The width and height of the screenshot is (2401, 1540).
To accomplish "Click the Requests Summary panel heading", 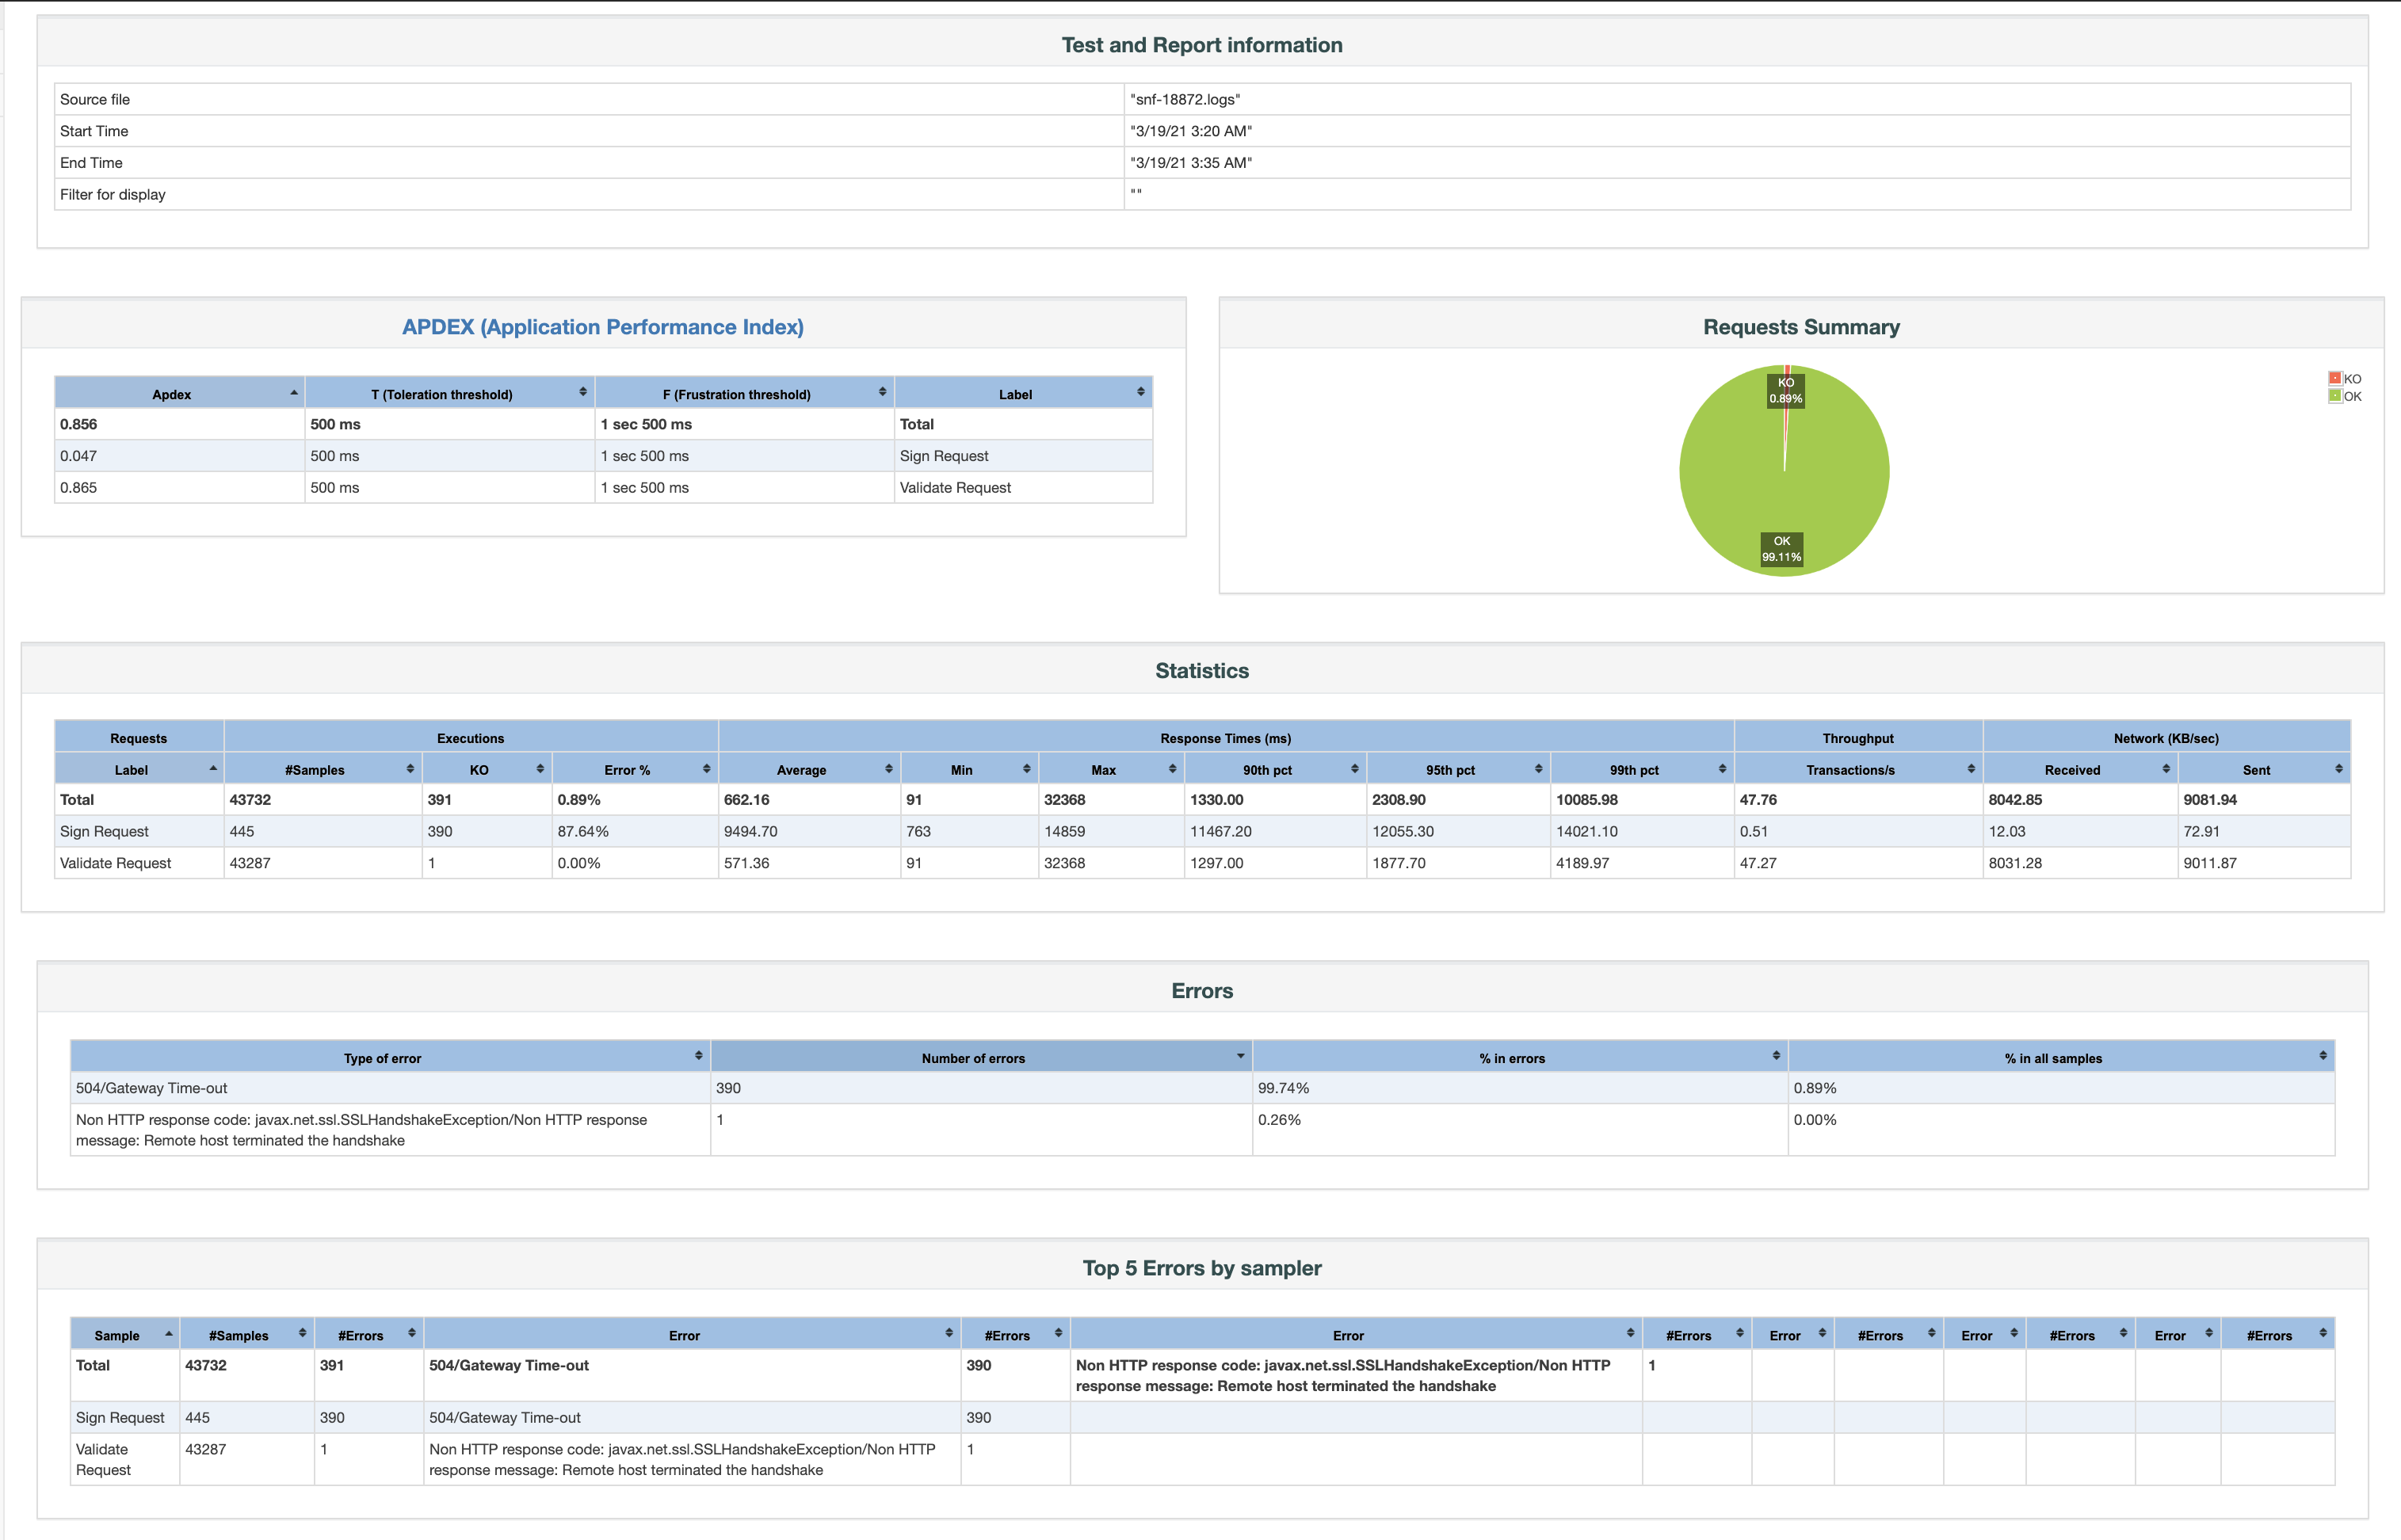I will point(1801,327).
